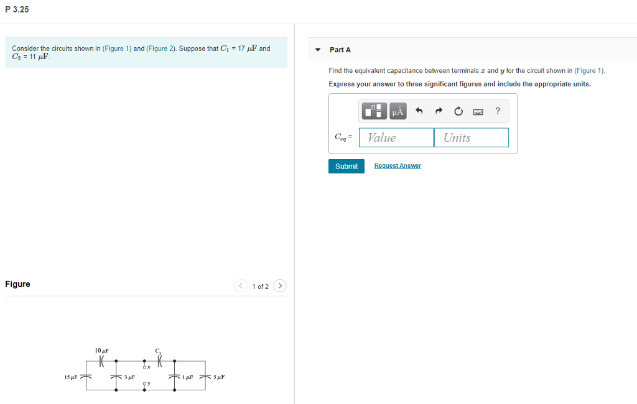
Task: Open the Figure 1 link in problem statement
Action: (117, 48)
